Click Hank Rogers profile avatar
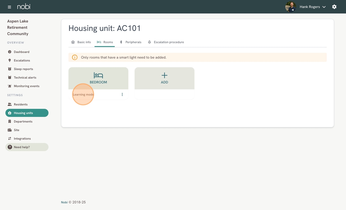The height and width of the screenshot is (210, 346). coord(290,7)
